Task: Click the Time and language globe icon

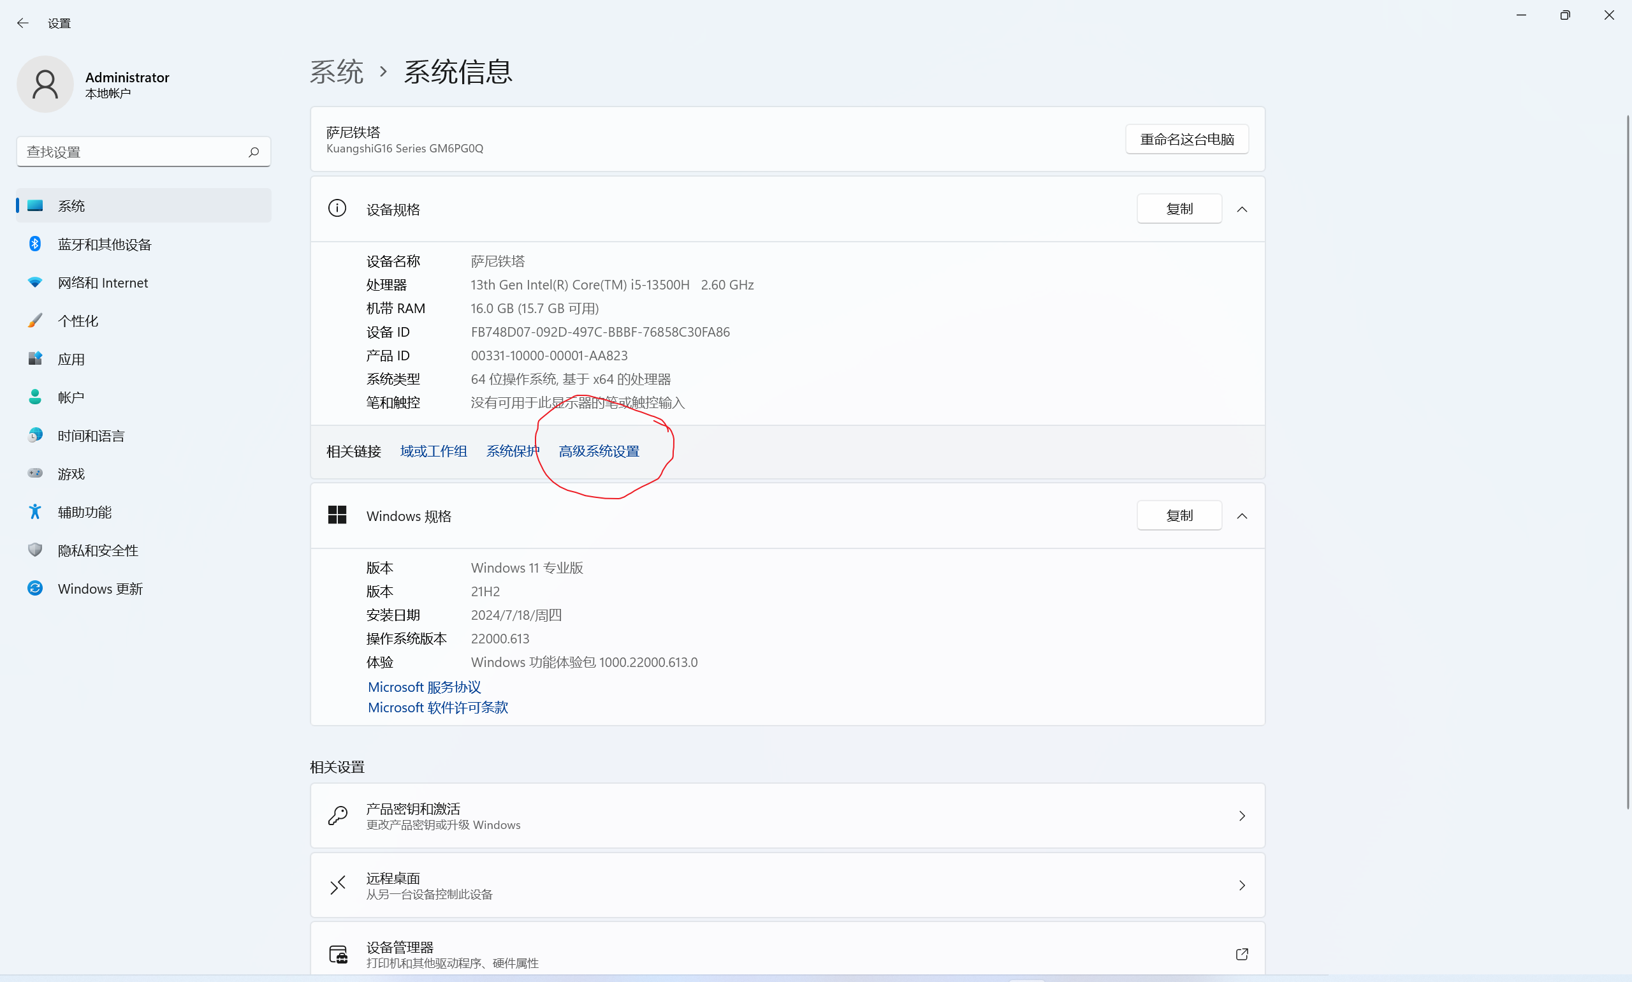Action: click(35, 436)
